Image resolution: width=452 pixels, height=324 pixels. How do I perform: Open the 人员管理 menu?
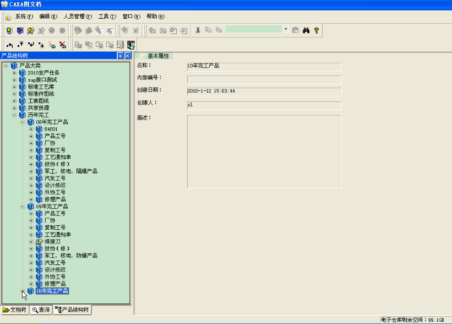click(78, 17)
